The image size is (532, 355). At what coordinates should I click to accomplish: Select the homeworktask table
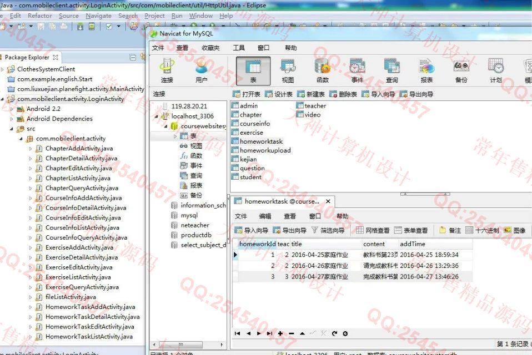pyautogui.click(x=257, y=141)
